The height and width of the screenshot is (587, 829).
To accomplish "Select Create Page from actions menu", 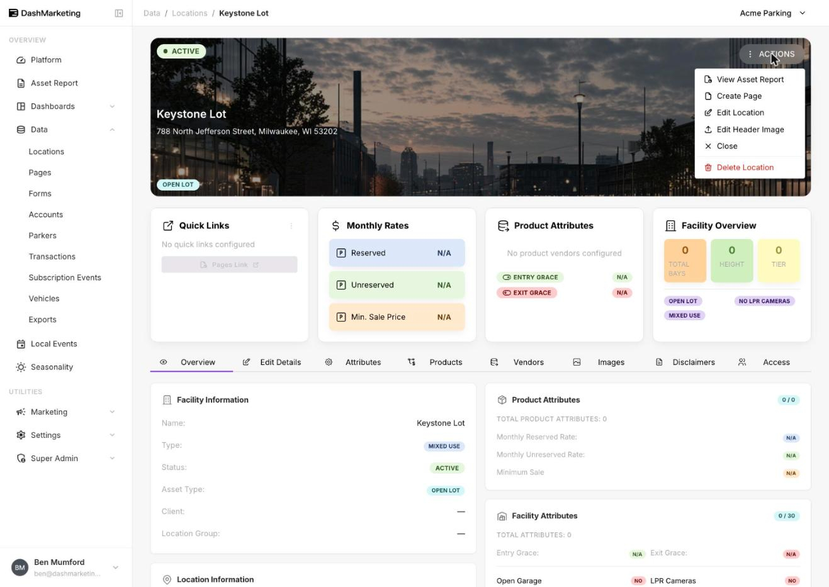I will pos(750,96).
